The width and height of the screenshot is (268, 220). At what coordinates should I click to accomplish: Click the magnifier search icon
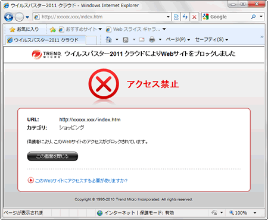(x=254, y=17)
